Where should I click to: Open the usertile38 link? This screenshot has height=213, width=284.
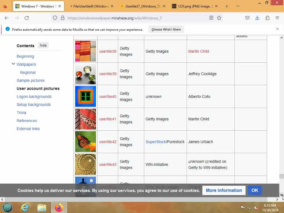pyautogui.click(x=108, y=51)
